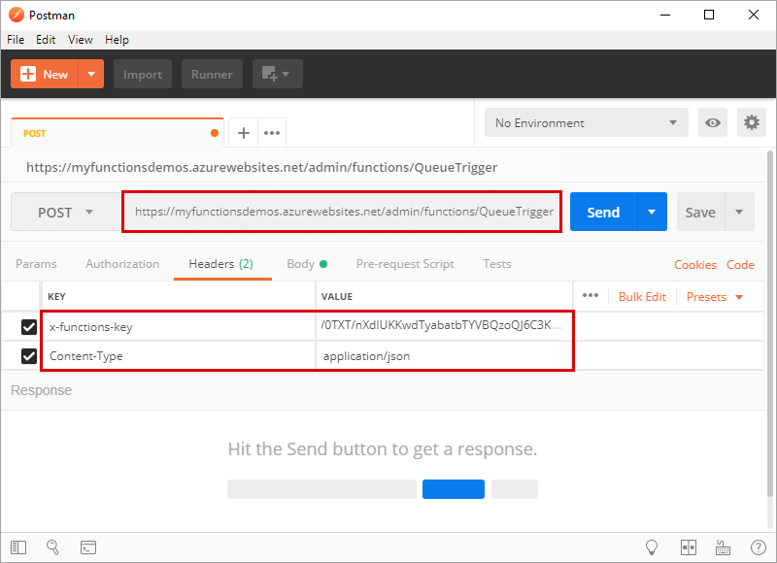Open the Runner

coord(212,75)
